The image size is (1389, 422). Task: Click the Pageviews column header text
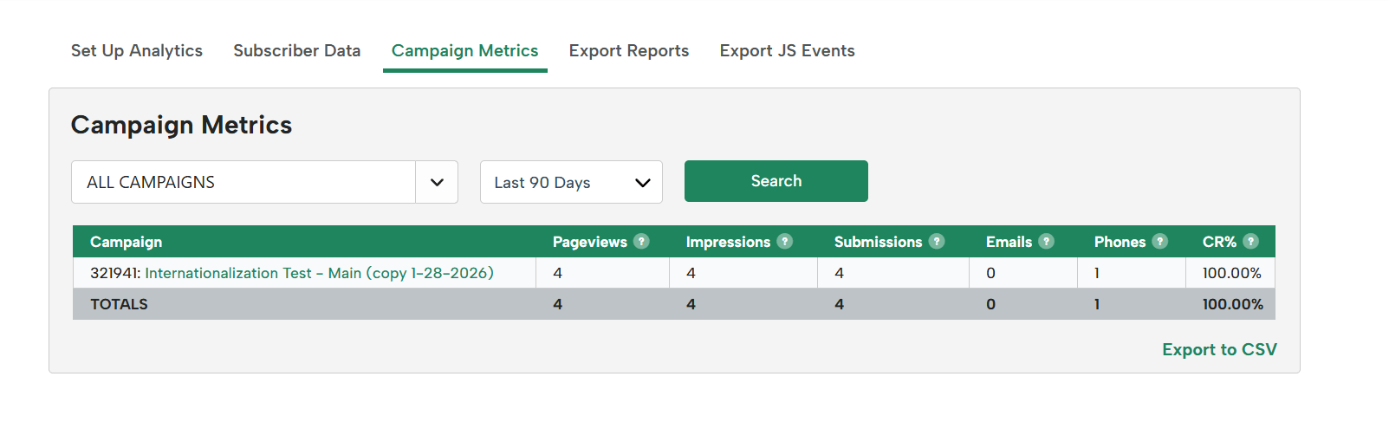click(x=589, y=242)
